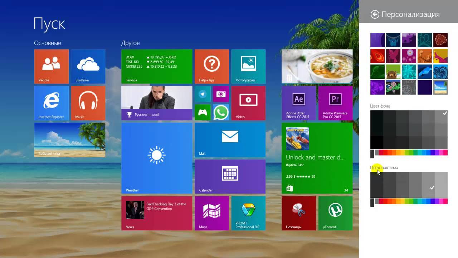
Task: Launch Adobe After Effects CC 2015
Action: (x=299, y=103)
